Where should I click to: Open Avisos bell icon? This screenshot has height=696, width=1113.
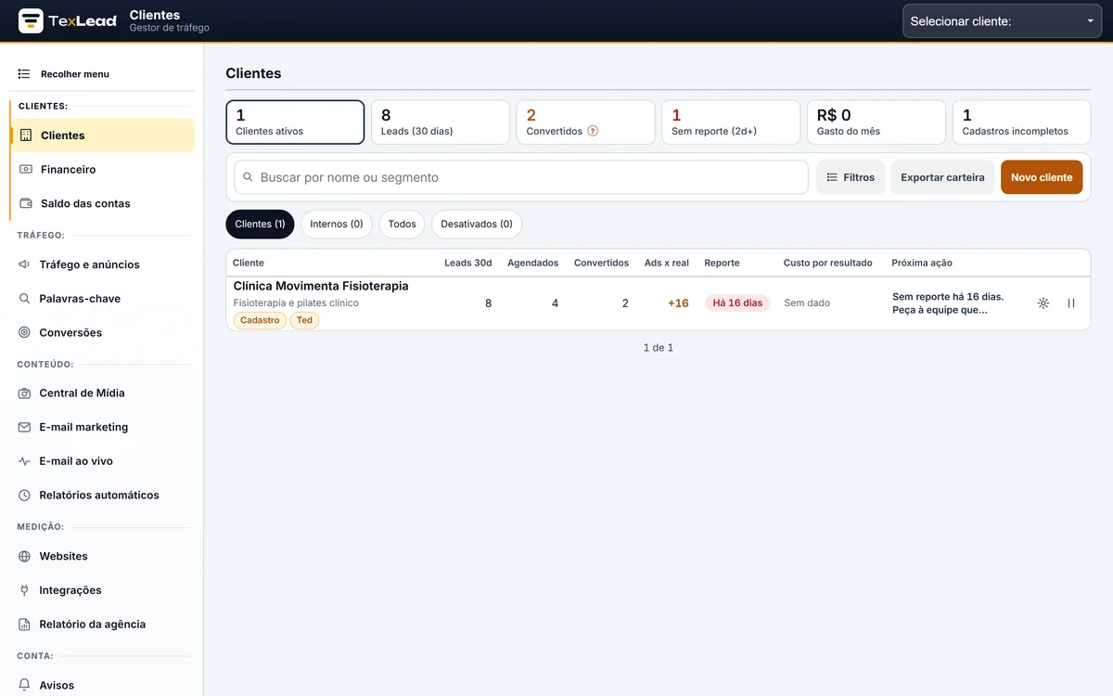coord(24,686)
